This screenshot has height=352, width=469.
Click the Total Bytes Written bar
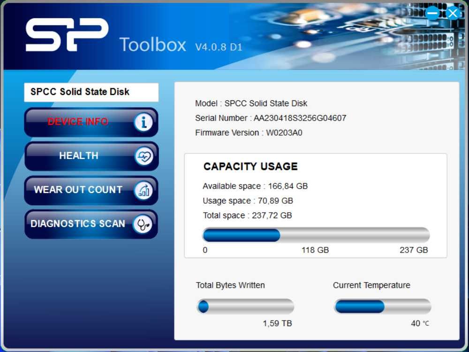(245, 306)
